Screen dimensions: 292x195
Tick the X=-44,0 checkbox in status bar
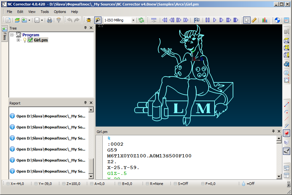coord(8,184)
